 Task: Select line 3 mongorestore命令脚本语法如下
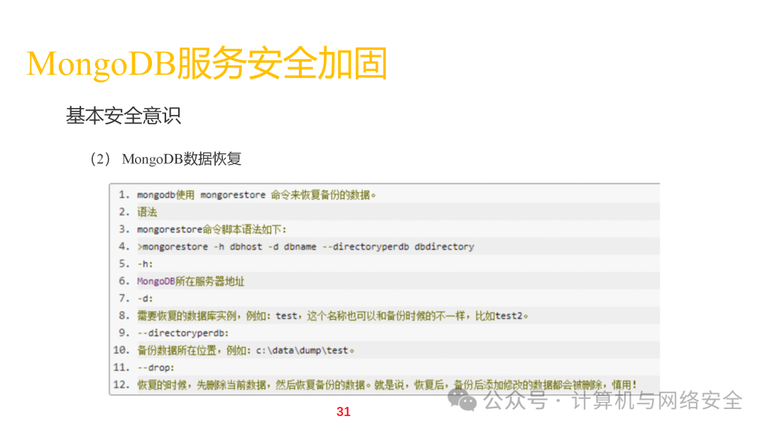pyautogui.click(x=212, y=229)
